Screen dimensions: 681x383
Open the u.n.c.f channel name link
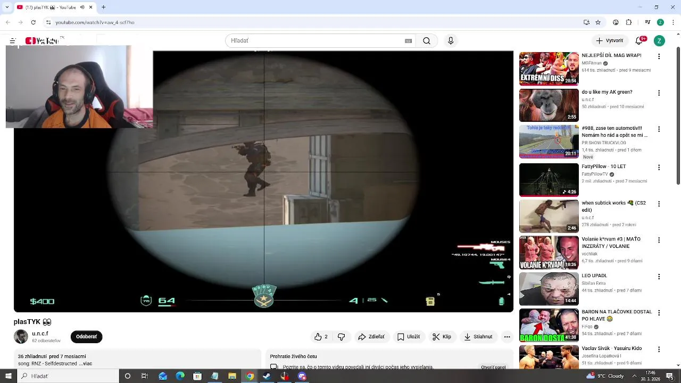40,334
